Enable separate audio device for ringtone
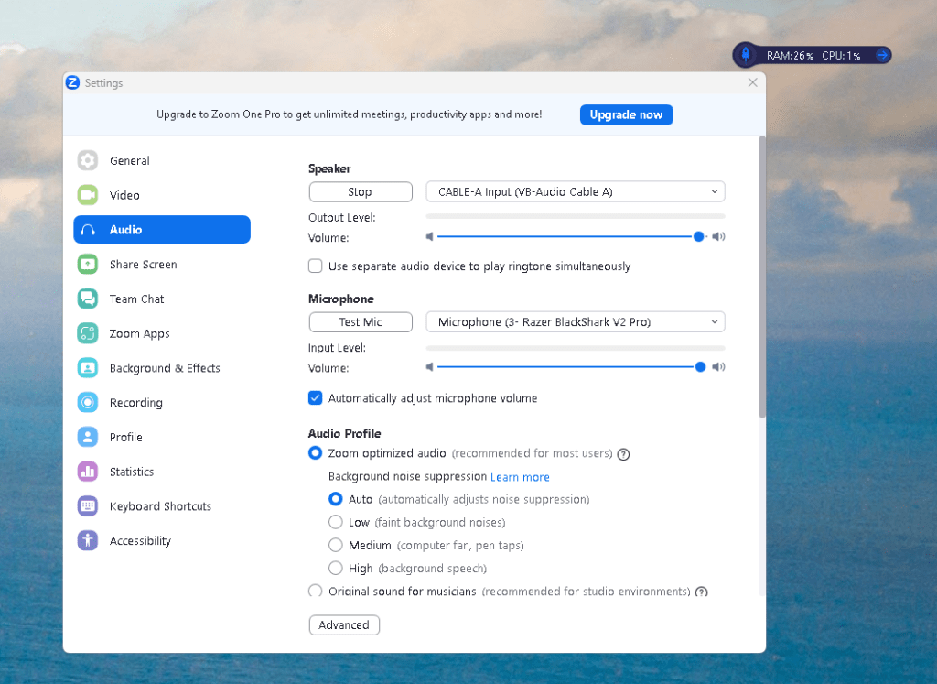The height and width of the screenshot is (684, 937). tap(316, 266)
